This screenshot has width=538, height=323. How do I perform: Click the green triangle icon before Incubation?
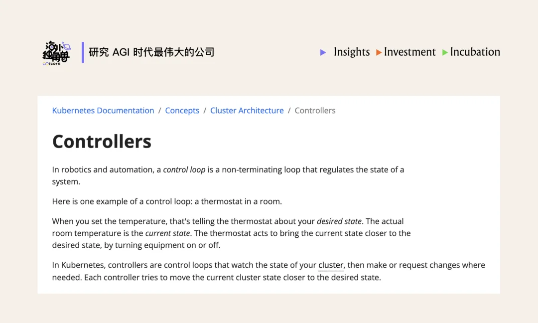[x=445, y=52]
